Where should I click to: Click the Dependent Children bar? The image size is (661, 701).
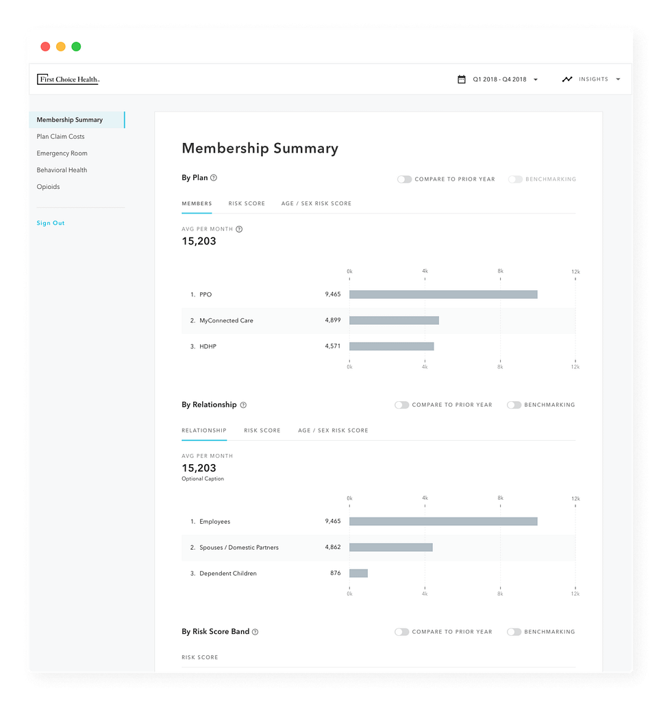tap(358, 573)
